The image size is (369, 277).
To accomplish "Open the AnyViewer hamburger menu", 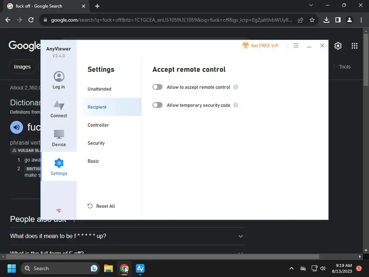I will [296, 45].
